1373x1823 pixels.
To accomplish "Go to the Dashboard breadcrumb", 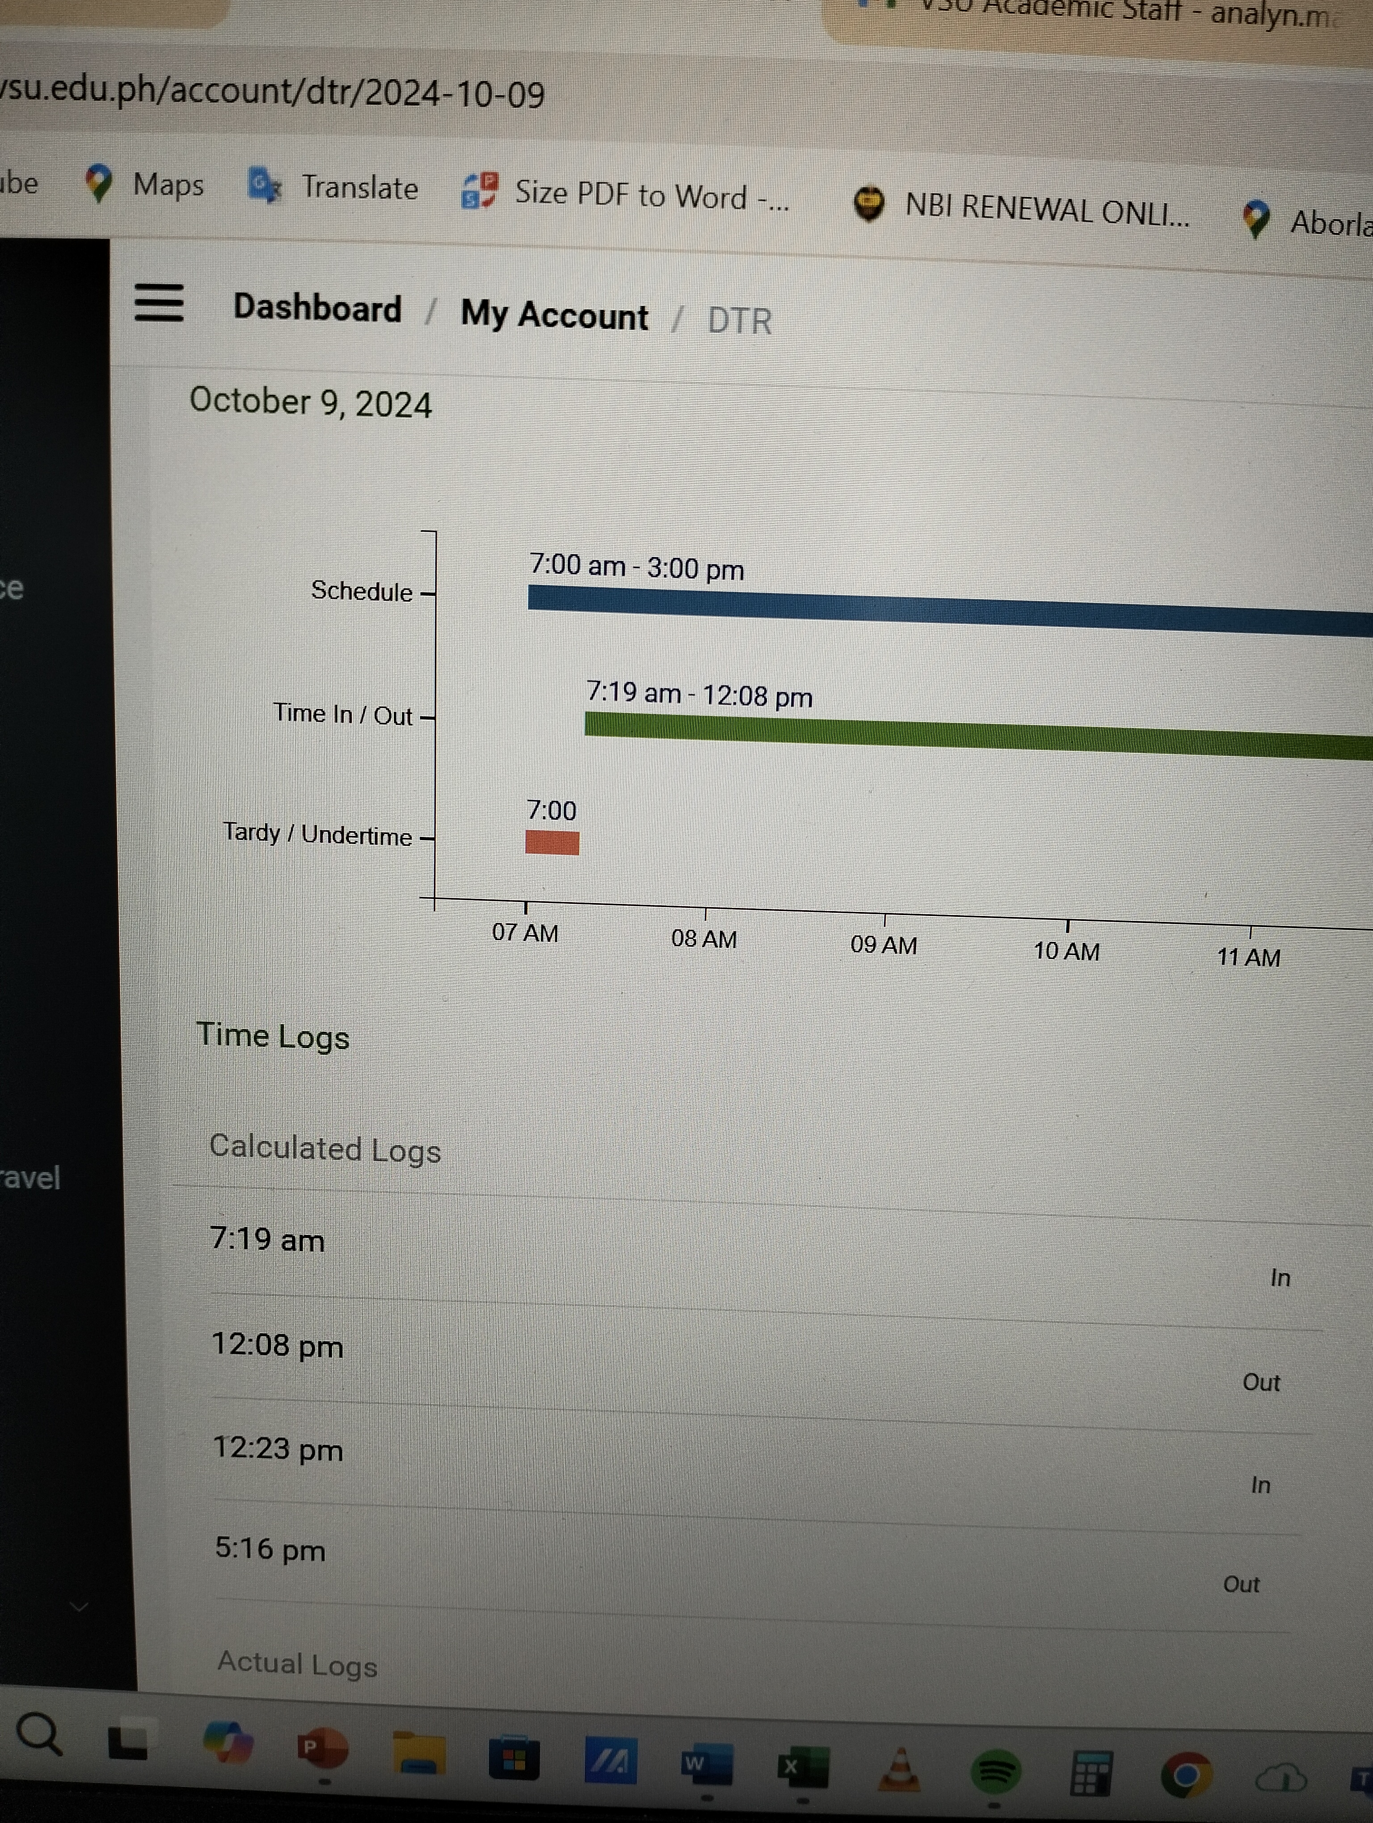I will point(317,307).
